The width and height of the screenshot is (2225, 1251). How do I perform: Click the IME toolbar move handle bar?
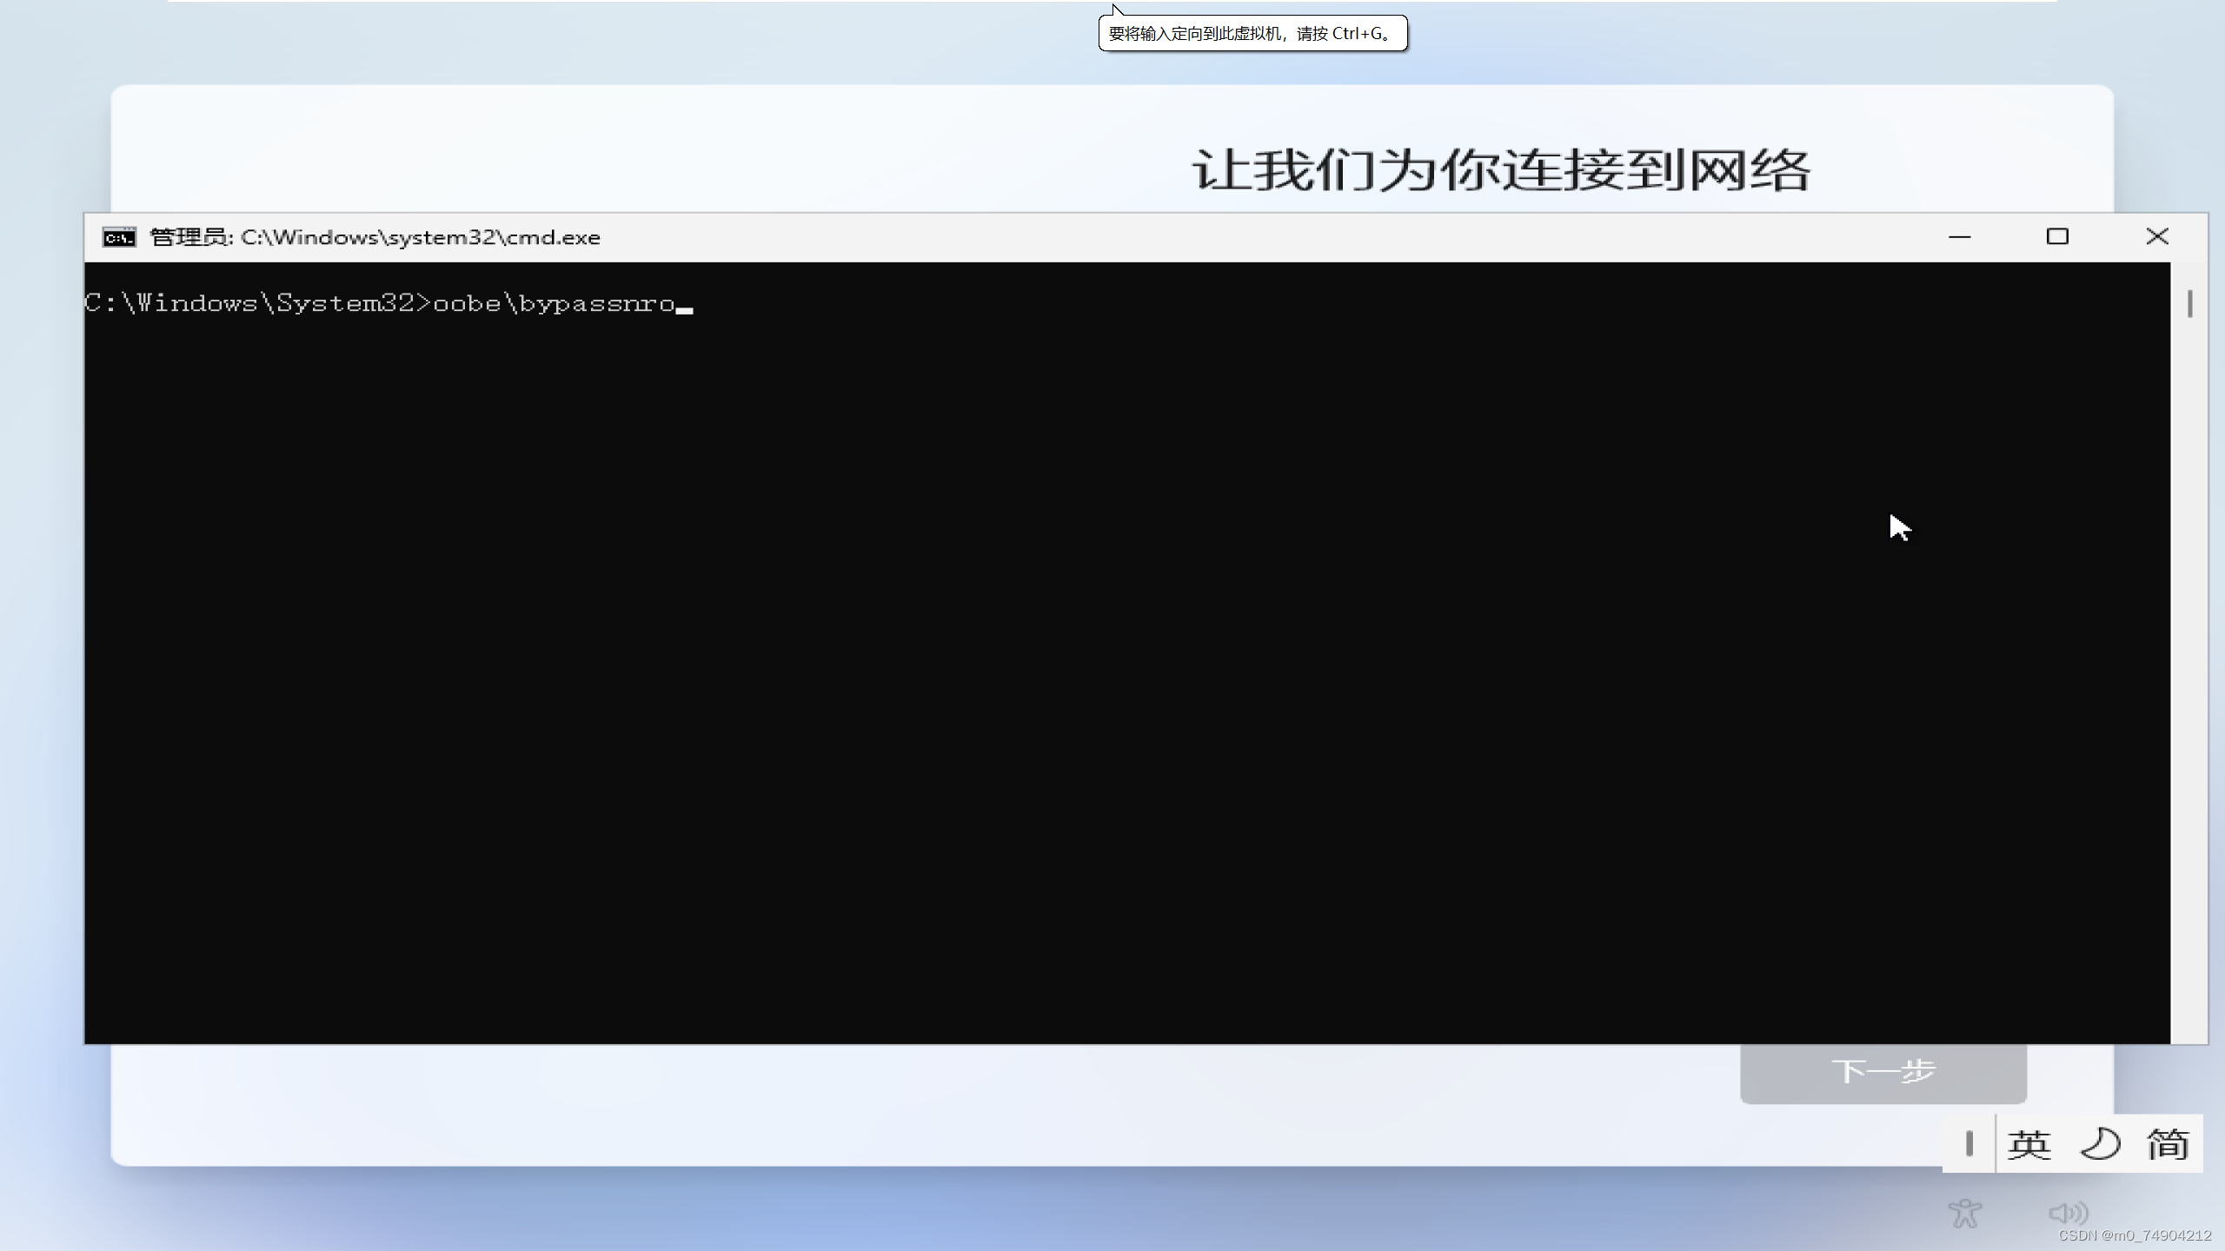point(1969,1144)
